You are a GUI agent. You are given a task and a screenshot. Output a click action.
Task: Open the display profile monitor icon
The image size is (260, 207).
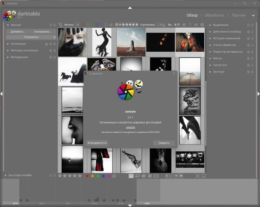[204, 176]
